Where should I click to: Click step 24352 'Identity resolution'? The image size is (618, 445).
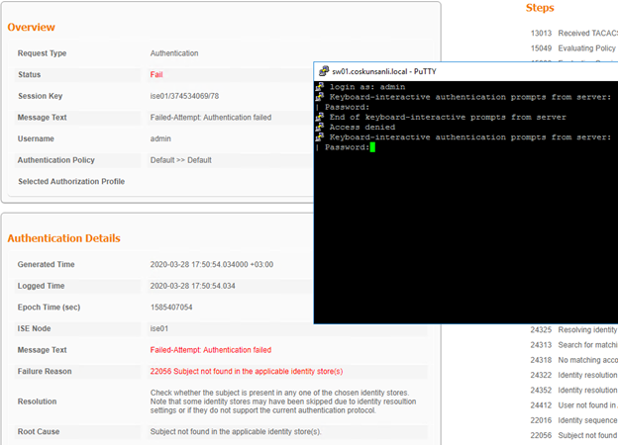(x=573, y=390)
